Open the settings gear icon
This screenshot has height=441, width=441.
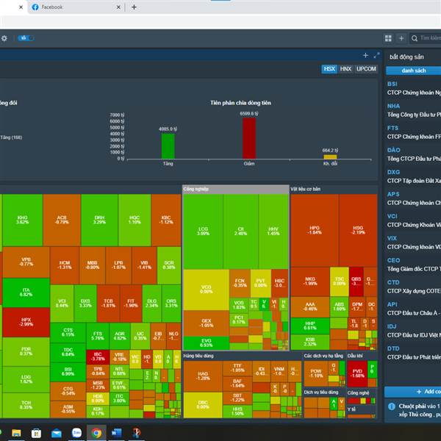pos(4,38)
